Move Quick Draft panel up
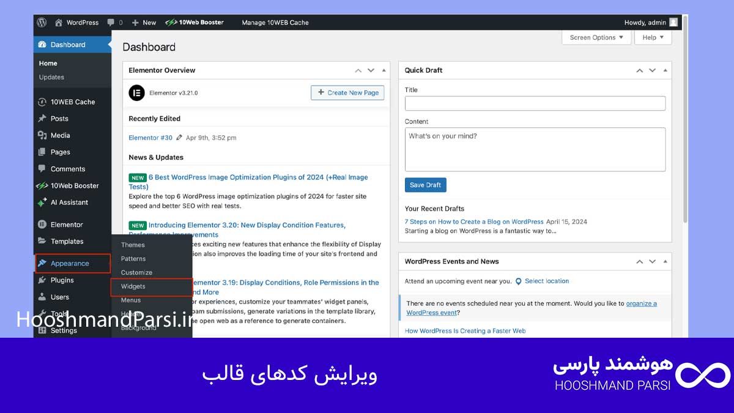734x413 pixels. pos(640,70)
